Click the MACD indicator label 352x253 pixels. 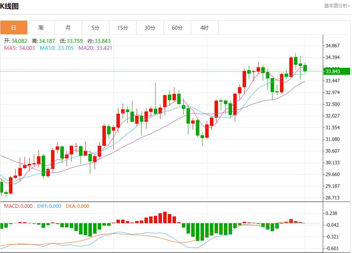18,206
